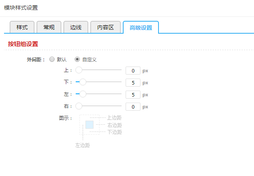This screenshot has width=254, height=176.
Task: Go to the 内容区 tab
Action: pos(106,27)
